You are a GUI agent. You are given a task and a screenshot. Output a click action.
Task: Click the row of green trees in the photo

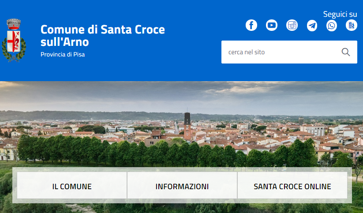[x=132, y=152]
